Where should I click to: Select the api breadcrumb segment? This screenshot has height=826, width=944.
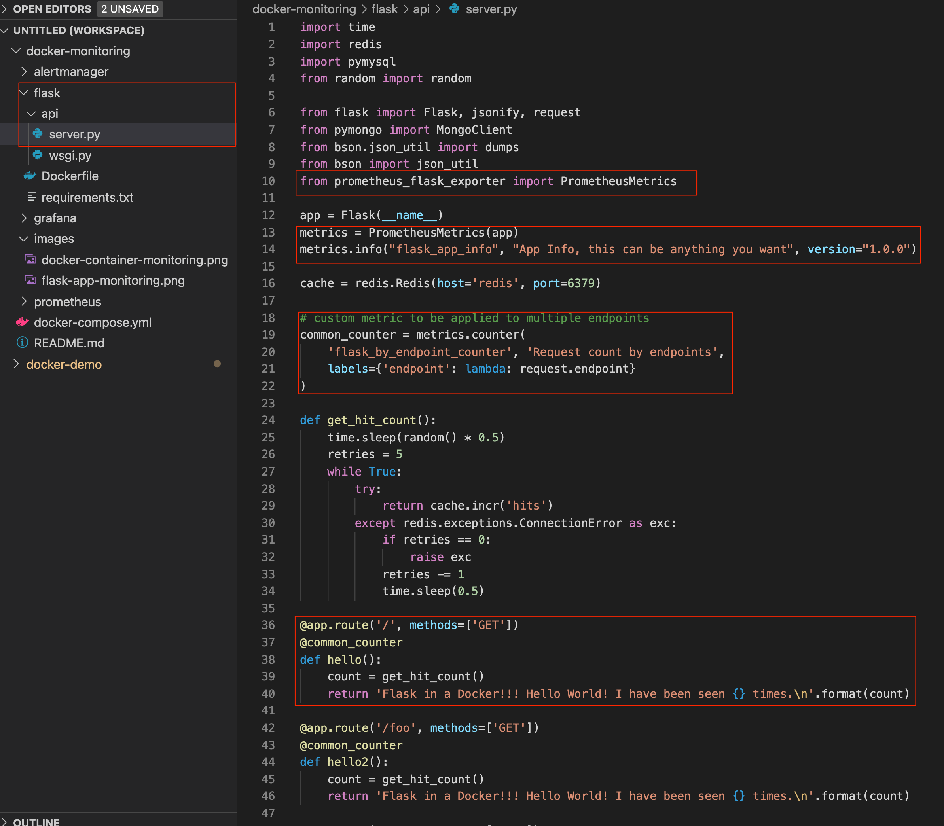pyautogui.click(x=421, y=9)
